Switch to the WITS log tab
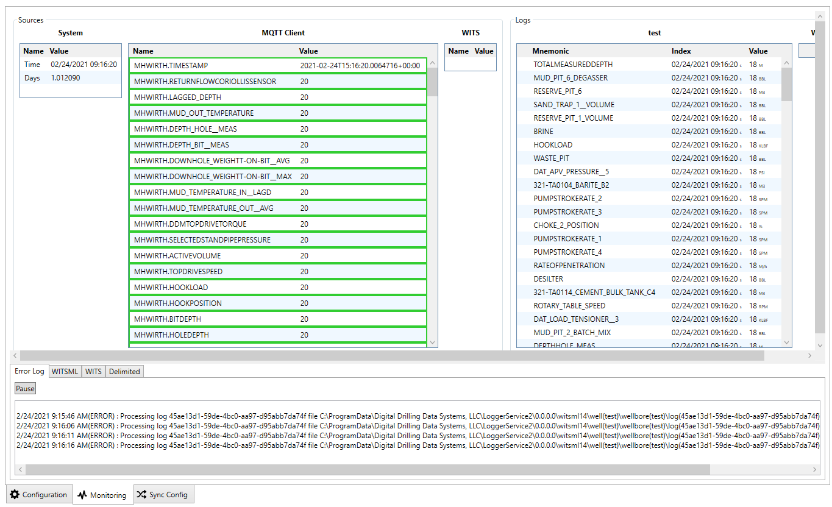The width and height of the screenshot is (832, 507). 93,371
